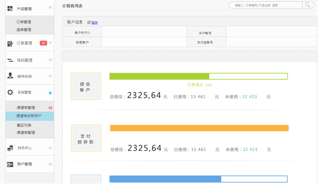Click the 系统管理 gear icon

point(10,92)
